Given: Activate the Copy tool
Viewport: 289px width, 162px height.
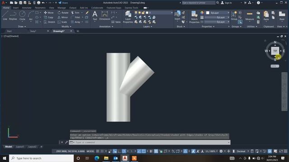Looking at the screenshot, I should tap(49, 17).
